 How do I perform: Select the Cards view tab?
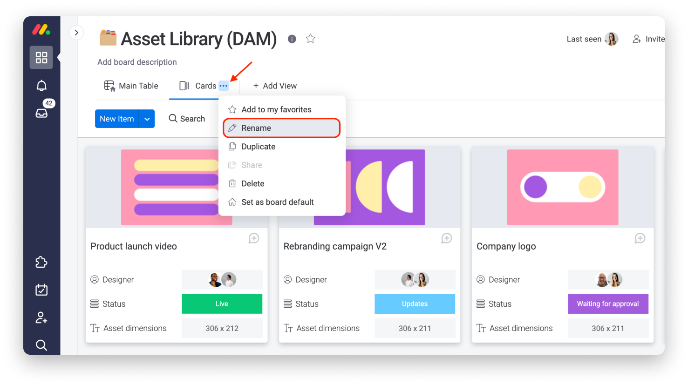(x=198, y=86)
